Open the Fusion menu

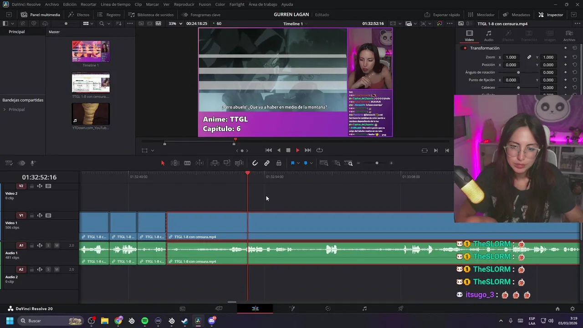click(205, 4)
